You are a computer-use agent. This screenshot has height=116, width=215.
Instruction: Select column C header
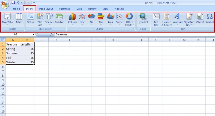point(41,40)
